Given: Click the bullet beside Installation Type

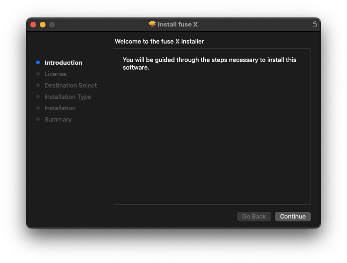Looking at the screenshot, I should [x=38, y=96].
